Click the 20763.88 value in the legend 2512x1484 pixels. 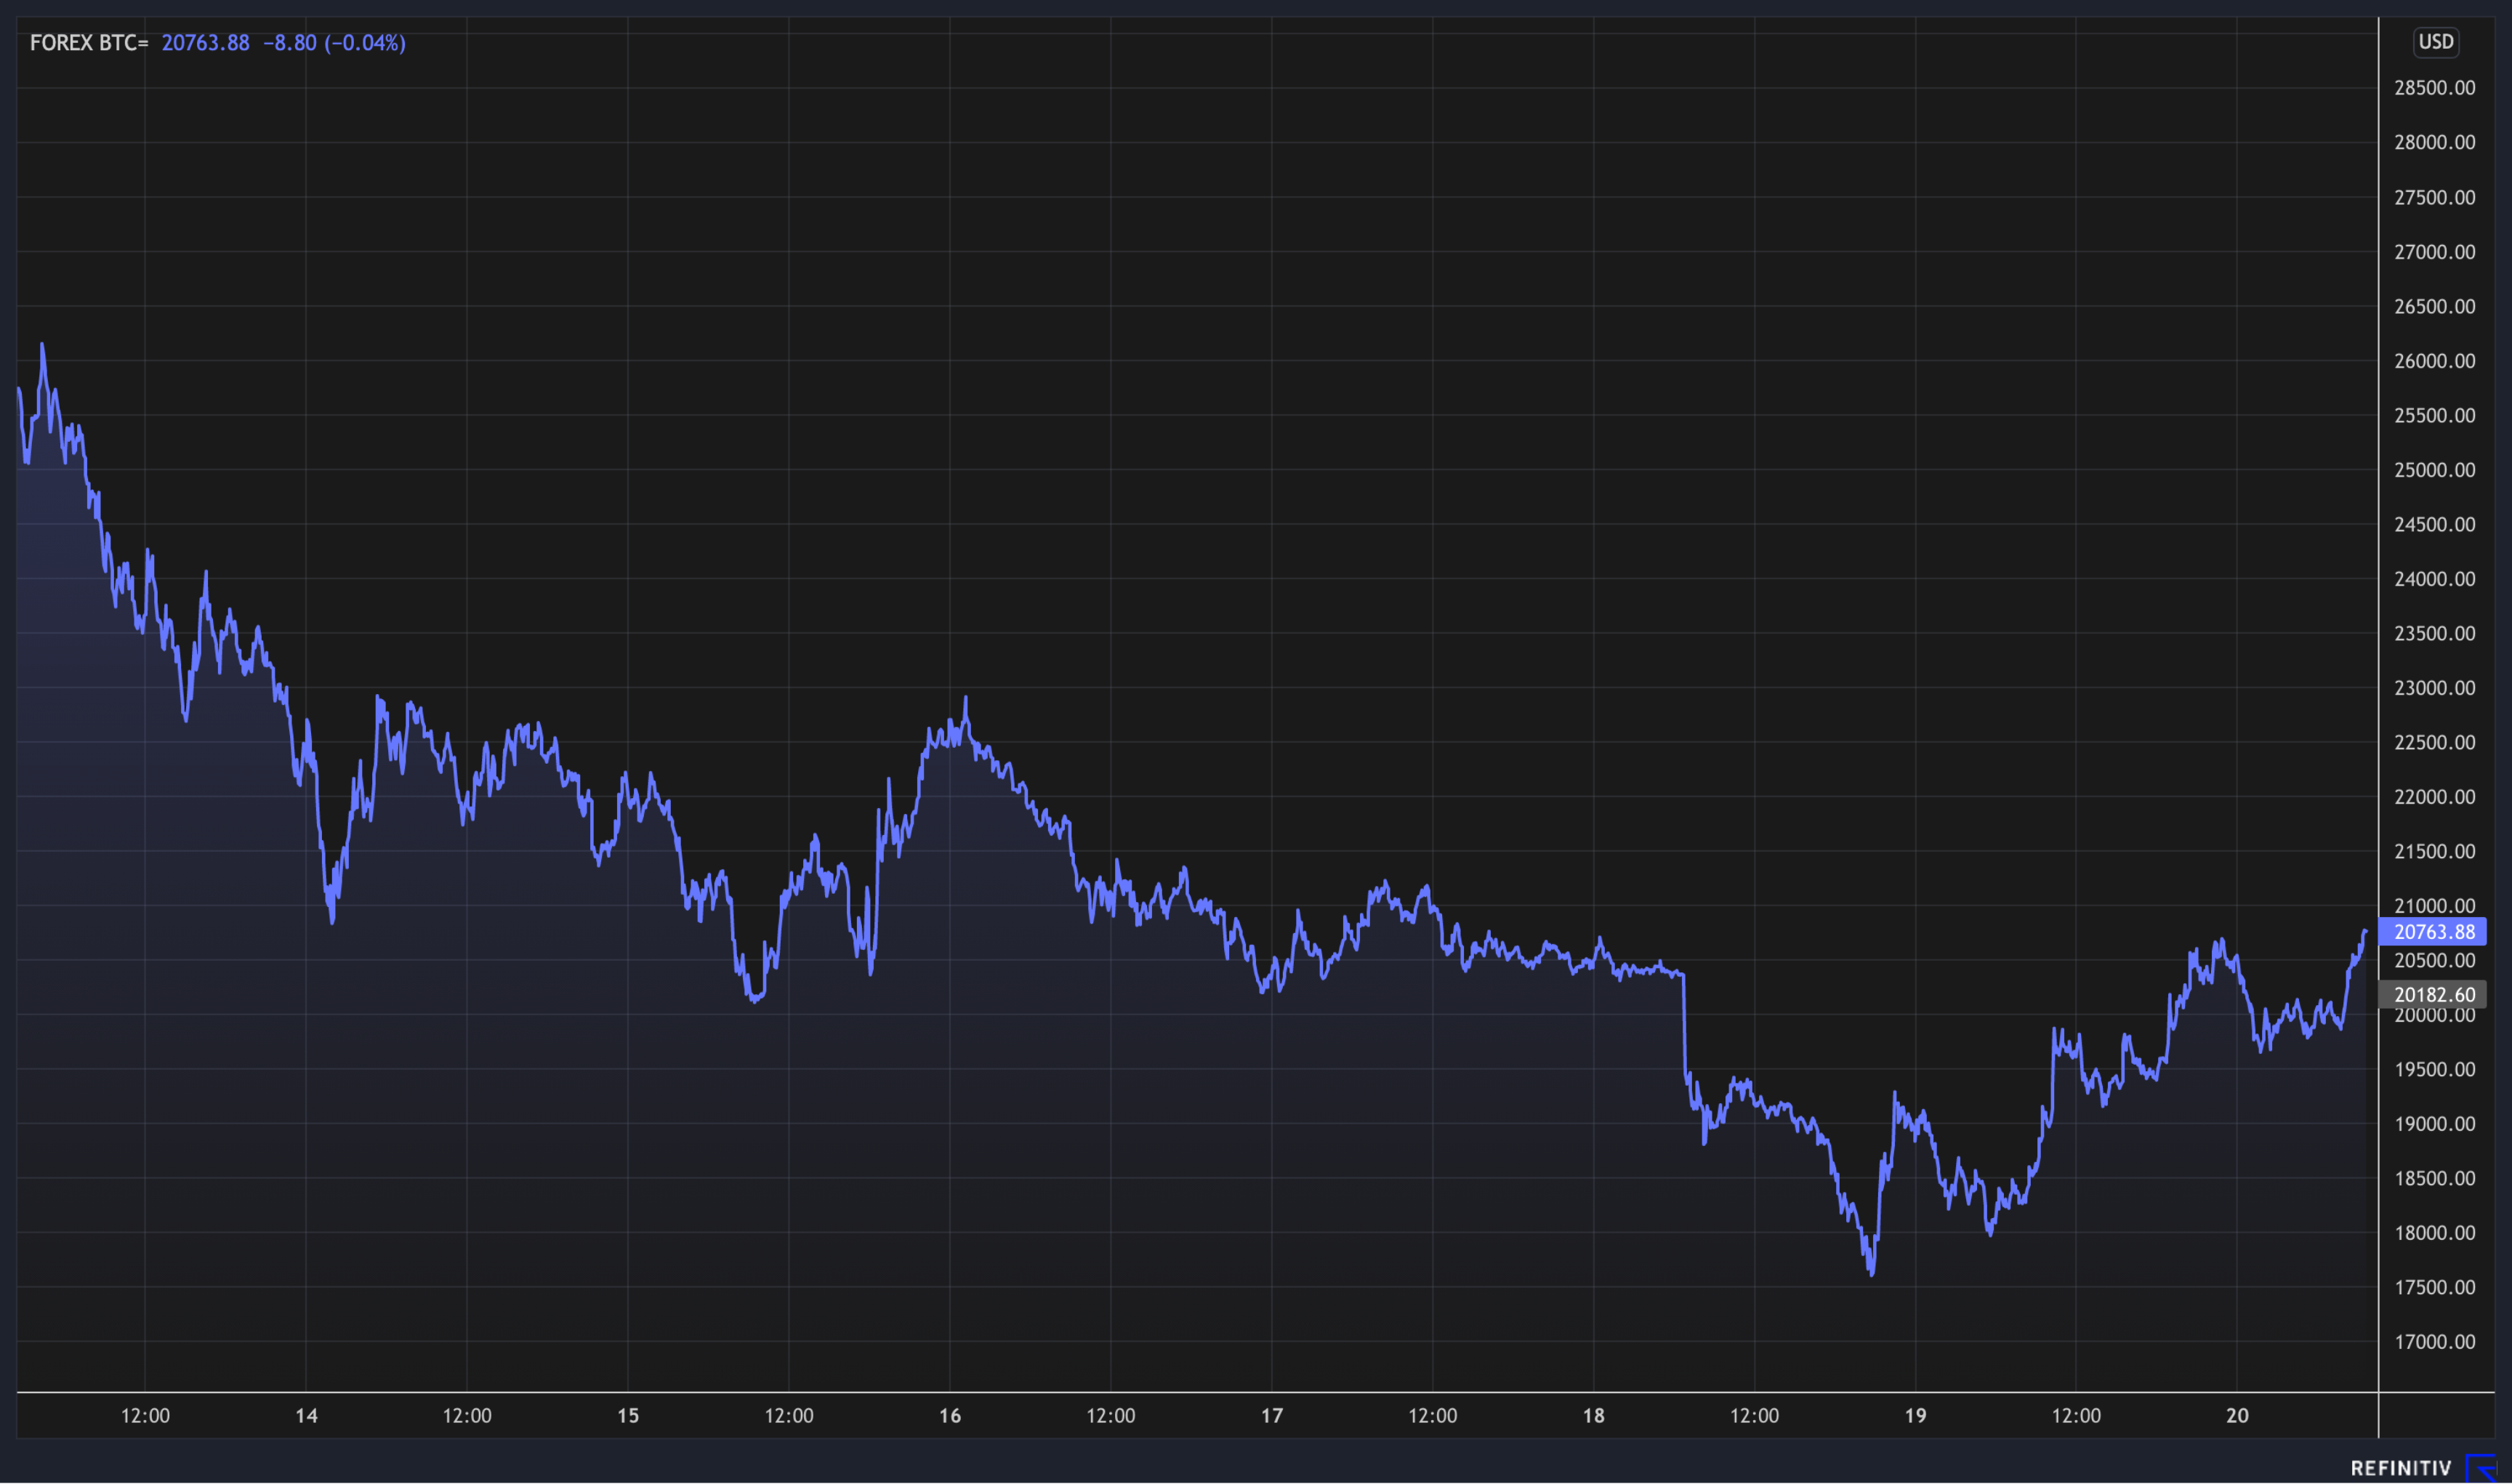click(206, 43)
